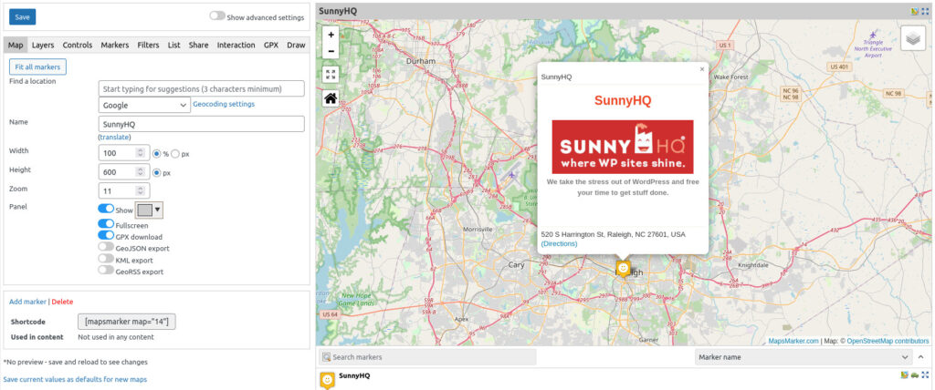
Task: Switch to the List tab
Action: pyautogui.click(x=174, y=46)
